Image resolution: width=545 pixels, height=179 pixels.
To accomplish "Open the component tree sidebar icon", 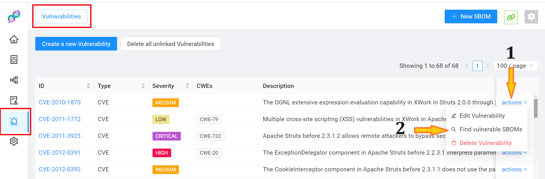I will (x=14, y=80).
